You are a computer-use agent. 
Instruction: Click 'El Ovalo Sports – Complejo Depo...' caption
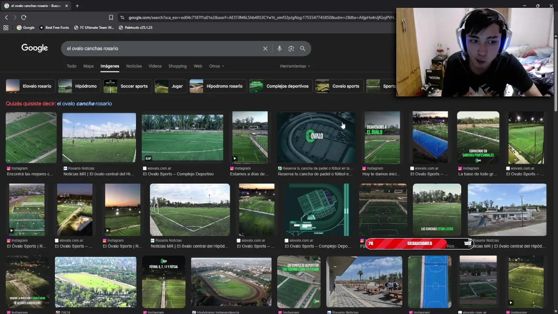[318, 246]
